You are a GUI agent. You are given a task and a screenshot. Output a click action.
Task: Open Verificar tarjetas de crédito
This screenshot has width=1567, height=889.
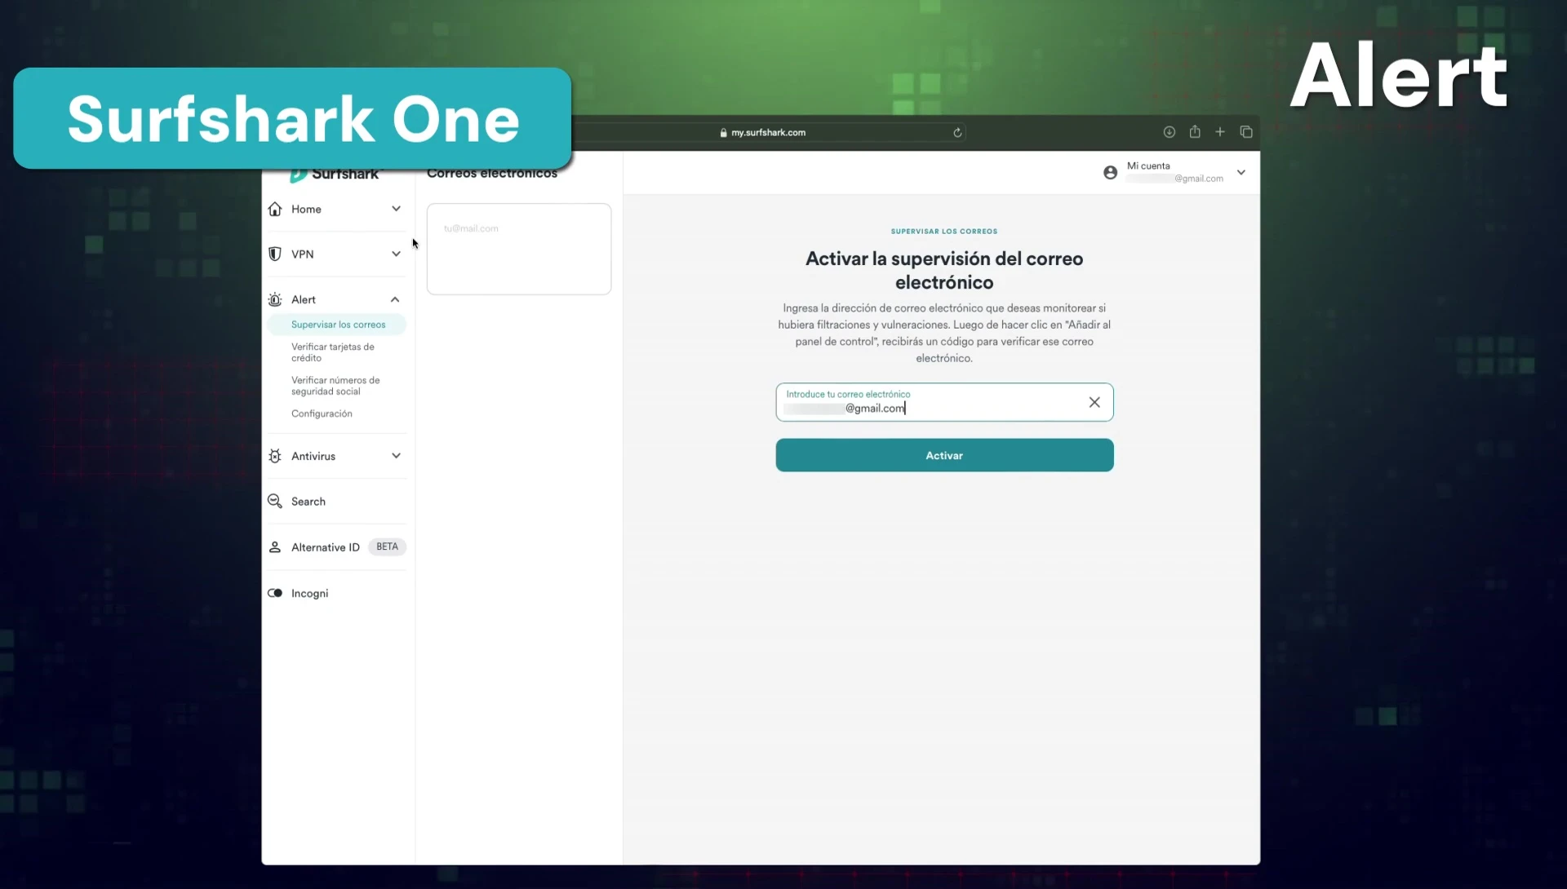(333, 352)
